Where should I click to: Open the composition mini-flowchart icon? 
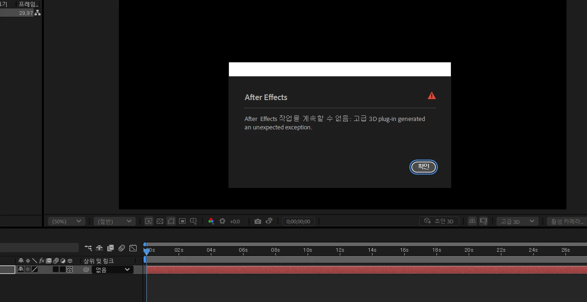tap(88, 248)
